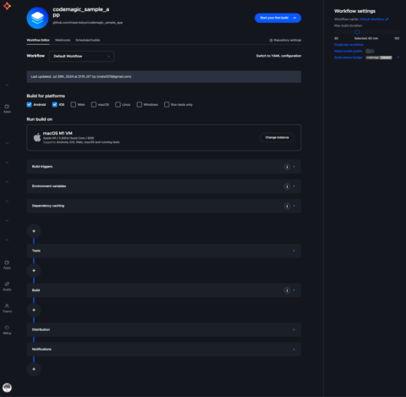Click the Max build duration slider handle
Screen dimensions: 406x397
[x=357, y=32]
